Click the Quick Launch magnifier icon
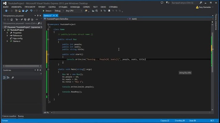The width and height of the screenshot is (220, 123). 201,3
